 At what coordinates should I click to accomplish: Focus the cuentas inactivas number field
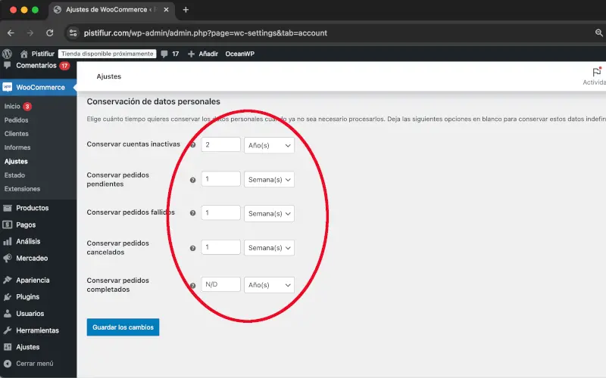pos(220,144)
